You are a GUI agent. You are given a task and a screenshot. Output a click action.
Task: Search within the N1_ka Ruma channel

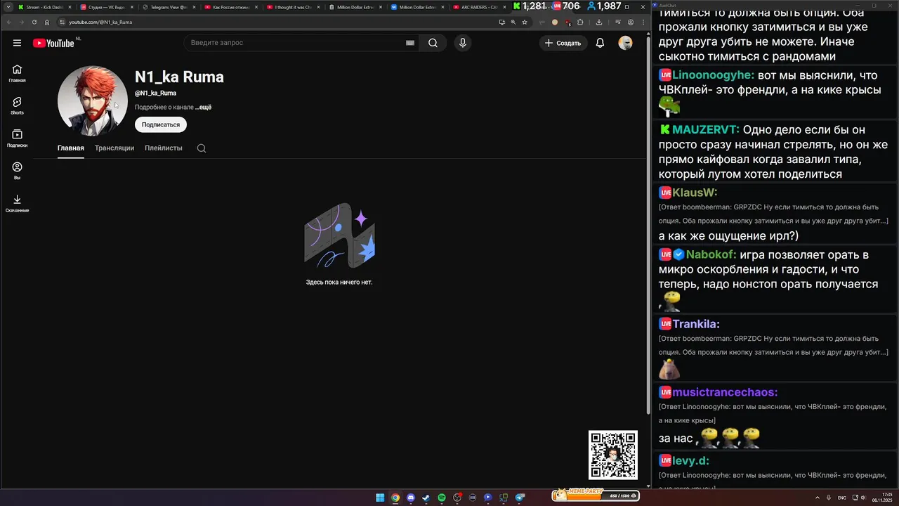click(202, 148)
